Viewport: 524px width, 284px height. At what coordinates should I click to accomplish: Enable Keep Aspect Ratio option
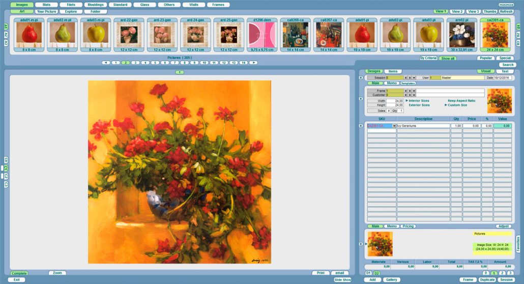tap(461, 101)
